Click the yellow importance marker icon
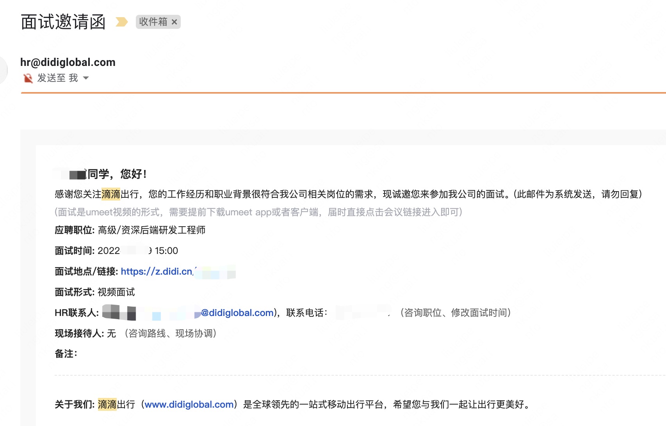The height and width of the screenshot is (426, 666). [x=122, y=22]
